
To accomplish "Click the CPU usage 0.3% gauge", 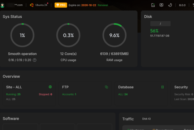I will 68,35.
